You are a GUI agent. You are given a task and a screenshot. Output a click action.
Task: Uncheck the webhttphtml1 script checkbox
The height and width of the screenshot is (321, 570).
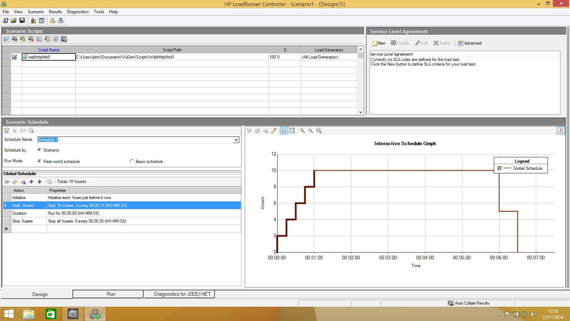(15, 57)
